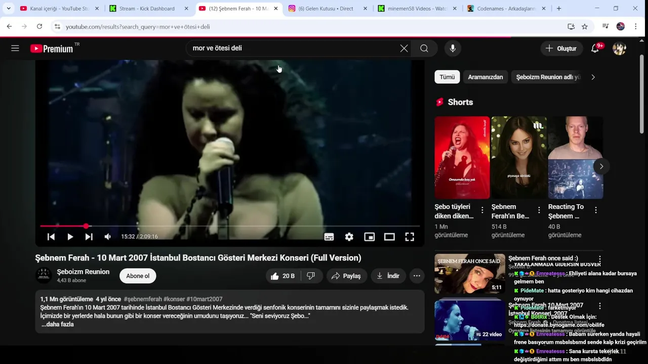Subscribe with Abone ol button

[138, 276]
